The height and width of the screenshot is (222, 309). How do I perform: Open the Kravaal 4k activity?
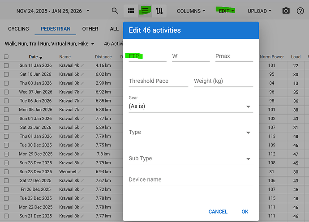pyautogui.click(x=69, y=65)
